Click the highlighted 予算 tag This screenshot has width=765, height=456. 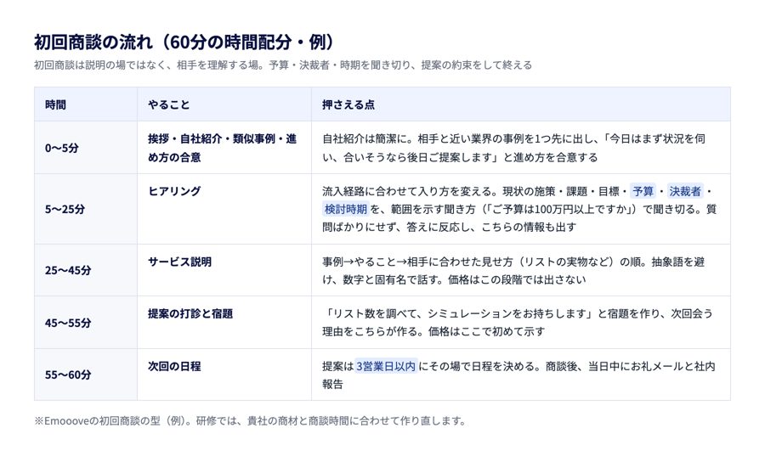(643, 191)
